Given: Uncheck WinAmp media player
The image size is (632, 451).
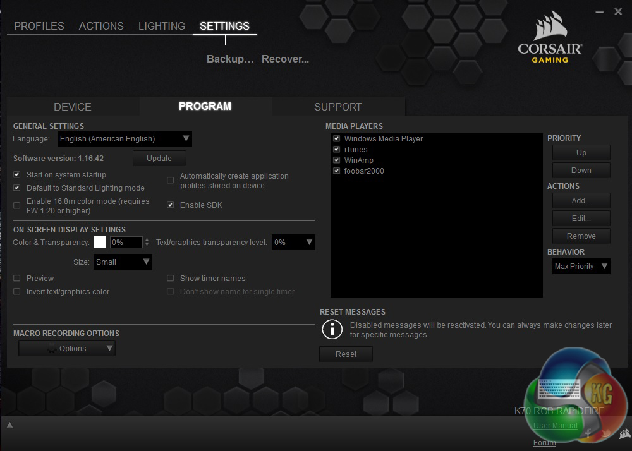Looking at the screenshot, I should coord(337,160).
